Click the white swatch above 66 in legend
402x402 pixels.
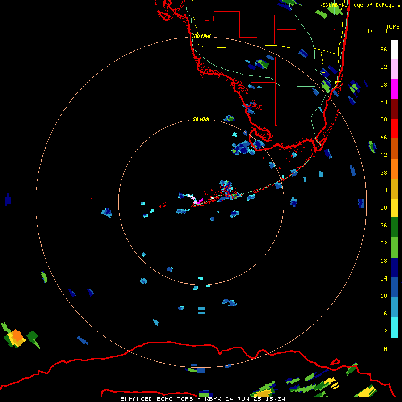point(394,49)
